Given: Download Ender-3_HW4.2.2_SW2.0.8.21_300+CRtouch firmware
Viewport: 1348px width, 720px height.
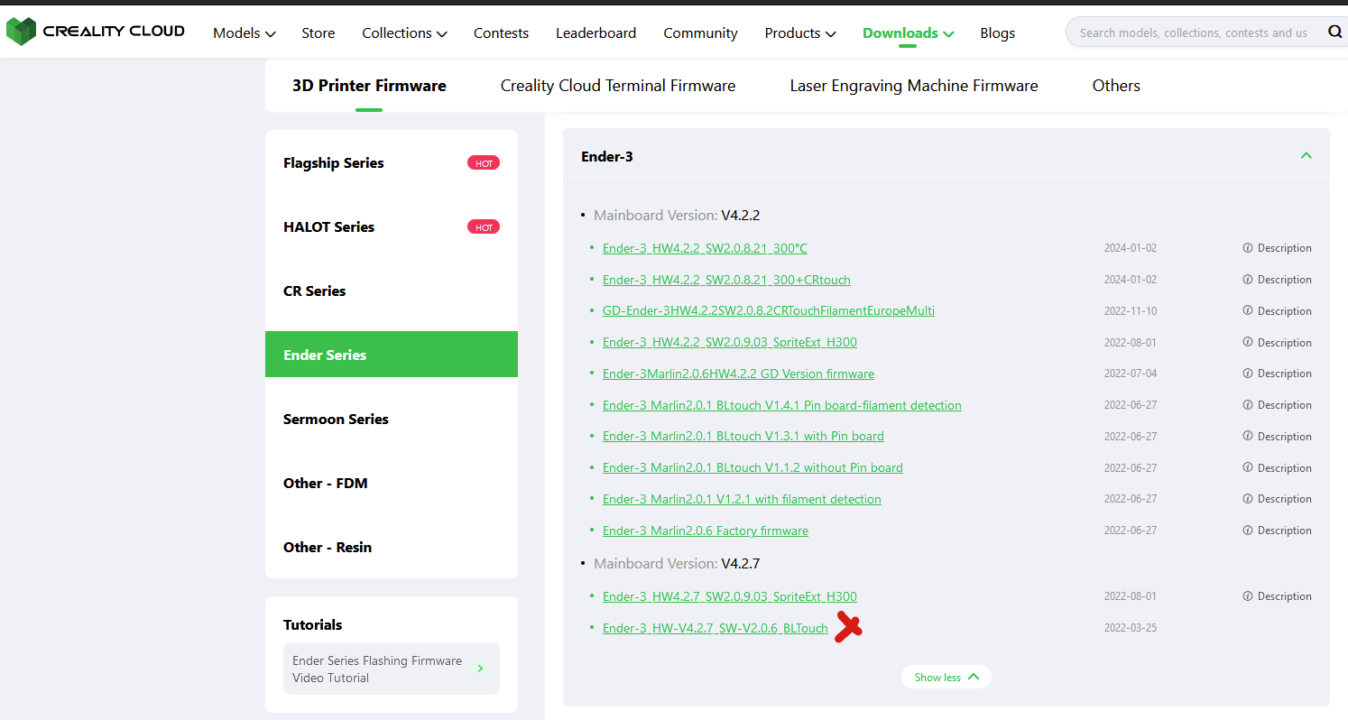Looking at the screenshot, I should pyautogui.click(x=726, y=280).
